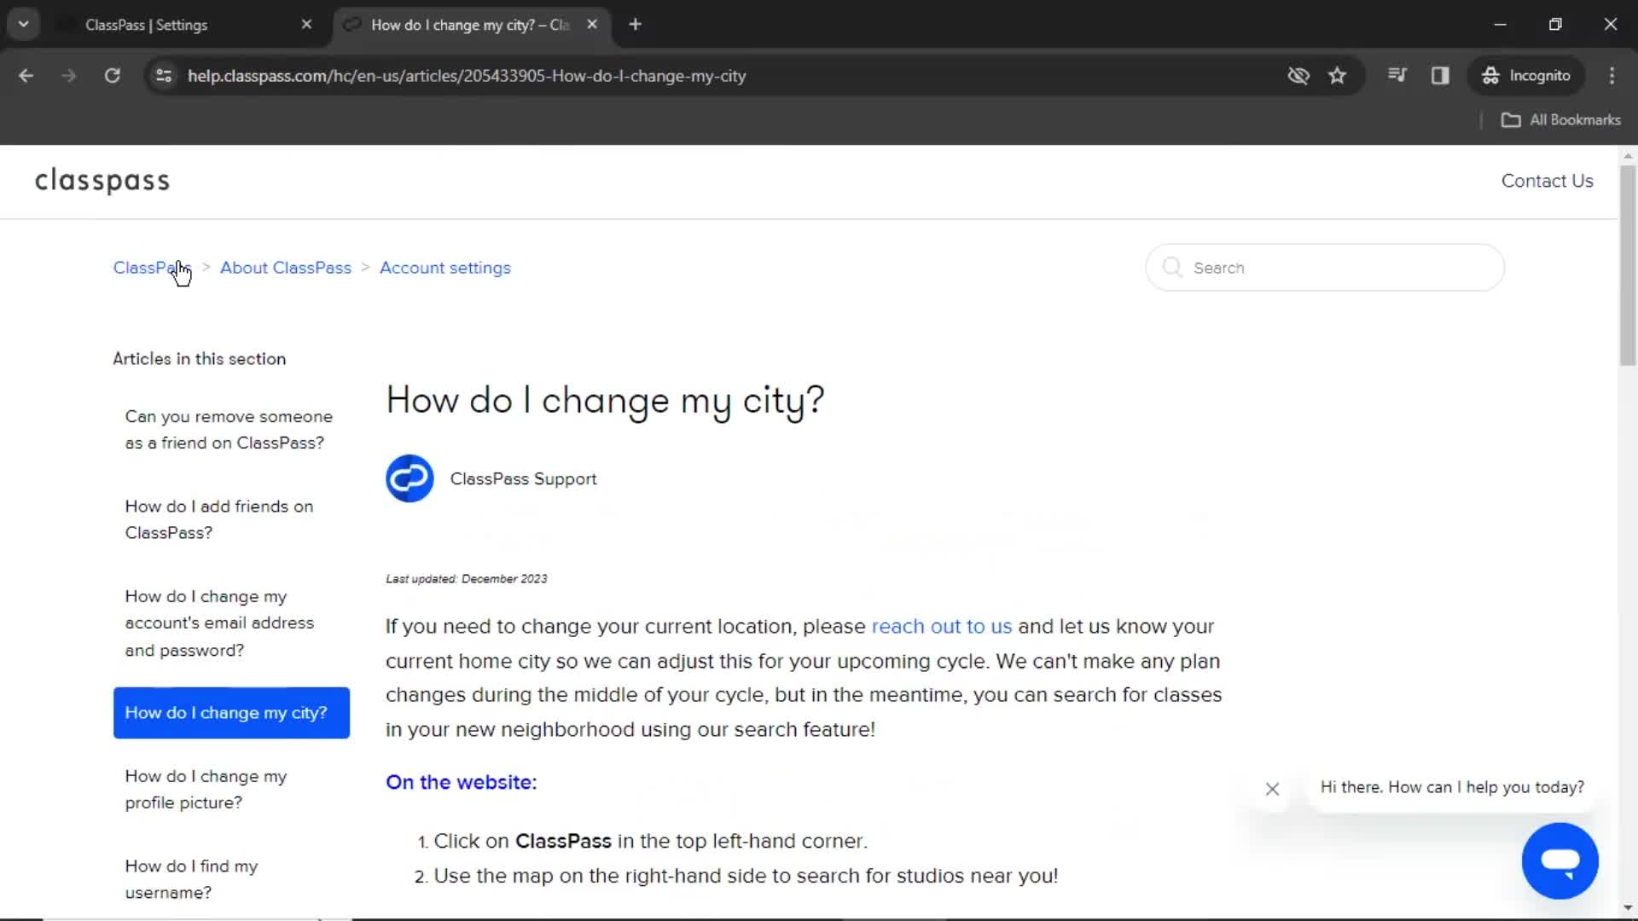This screenshot has width=1638, height=921.
Task: Open the media control icon
Action: click(x=1397, y=76)
